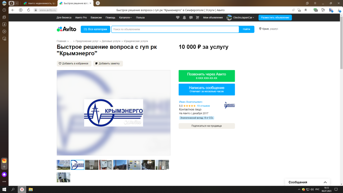Click Добавить в избранное button
The height and width of the screenshot is (193, 343).
(74, 63)
